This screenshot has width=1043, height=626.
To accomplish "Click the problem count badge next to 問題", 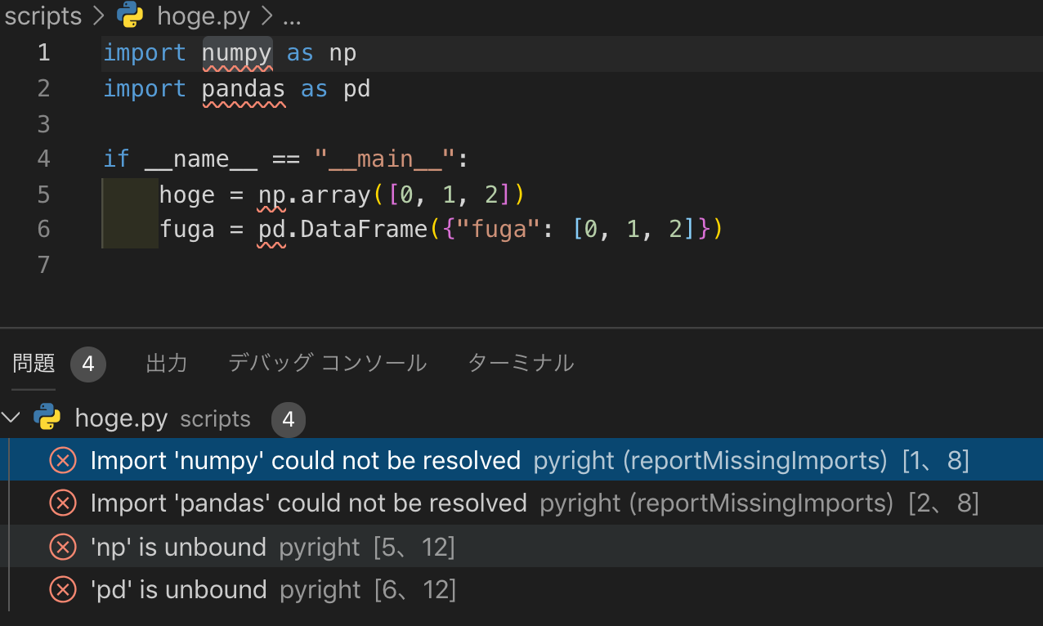I will coord(88,364).
